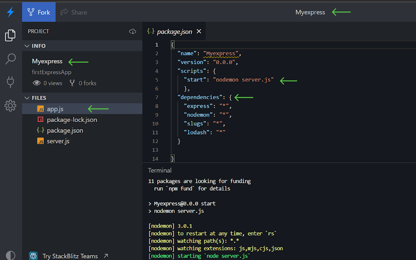416x260 pixels.
Task: Open package.json in the file list
Action: 82,130
